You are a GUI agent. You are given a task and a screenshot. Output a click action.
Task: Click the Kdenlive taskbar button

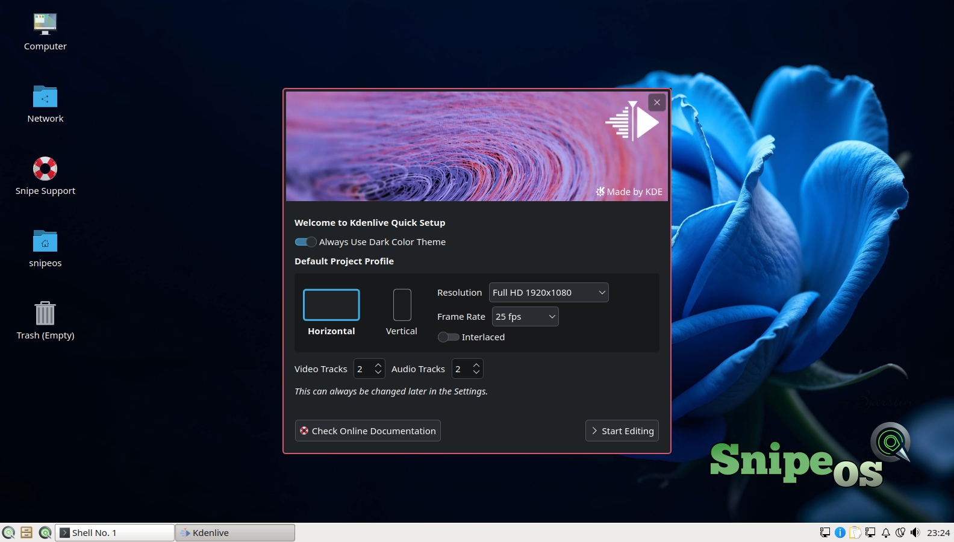point(235,532)
